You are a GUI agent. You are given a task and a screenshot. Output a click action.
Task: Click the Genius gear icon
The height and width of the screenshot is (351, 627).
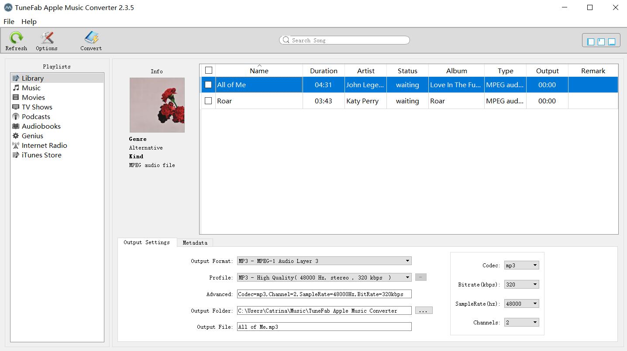pyautogui.click(x=16, y=136)
